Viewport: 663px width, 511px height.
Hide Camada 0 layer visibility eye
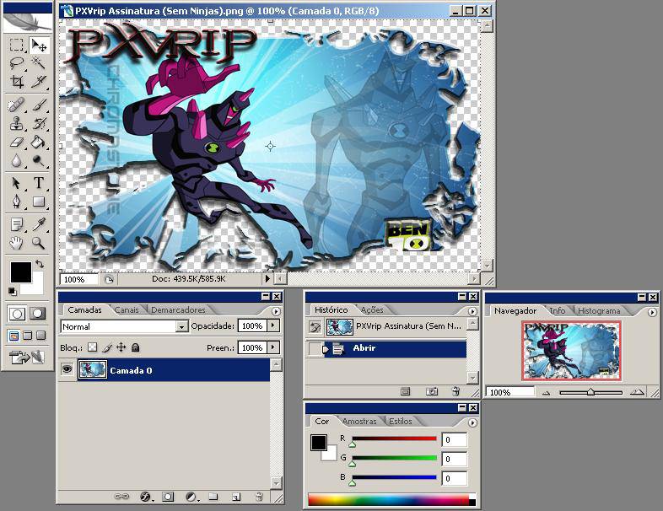(x=67, y=370)
